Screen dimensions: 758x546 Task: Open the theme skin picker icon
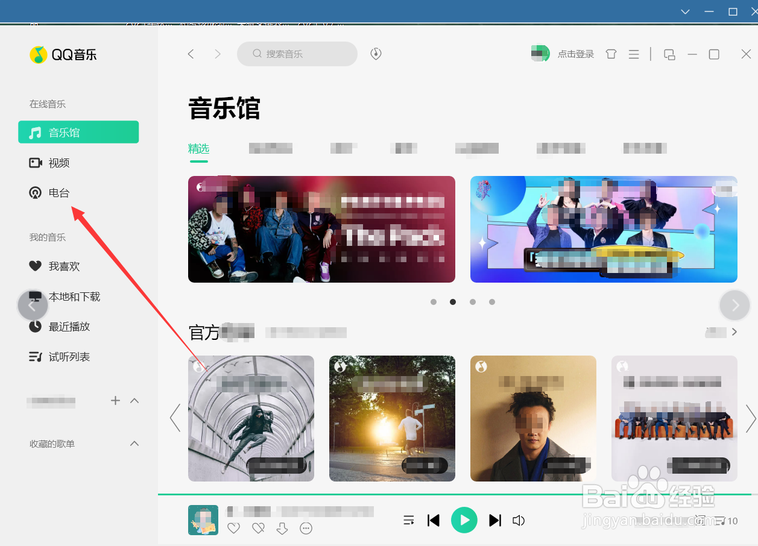(x=611, y=54)
